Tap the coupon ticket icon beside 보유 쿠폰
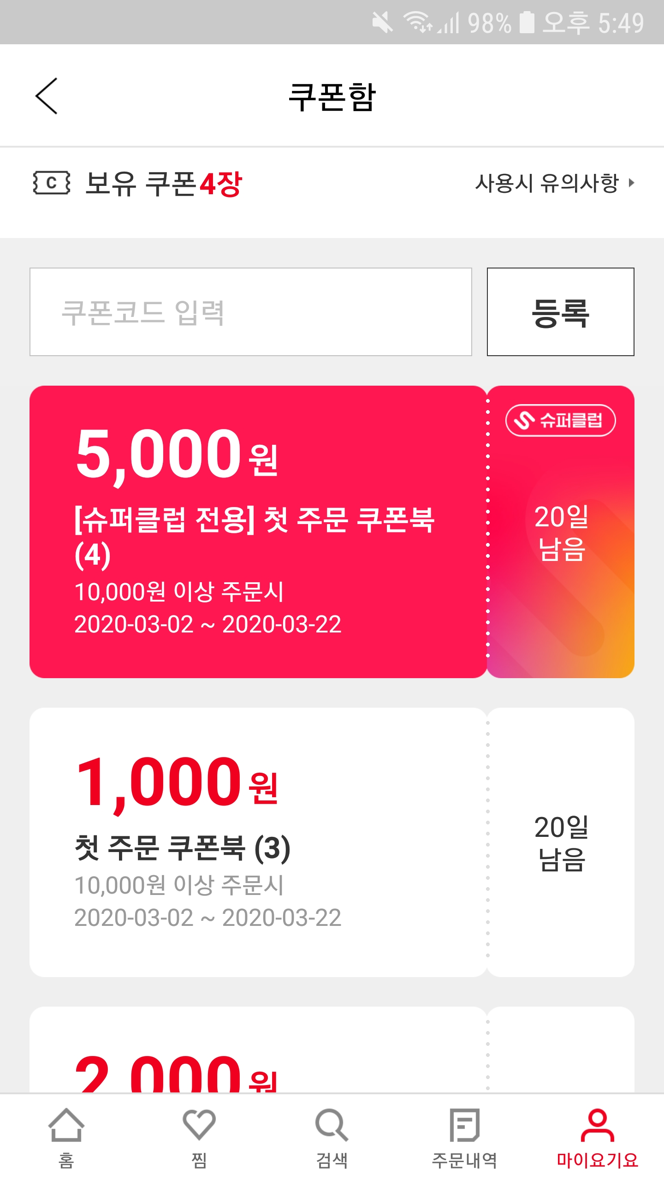Viewport: 664px width, 1181px height. (x=52, y=183)
